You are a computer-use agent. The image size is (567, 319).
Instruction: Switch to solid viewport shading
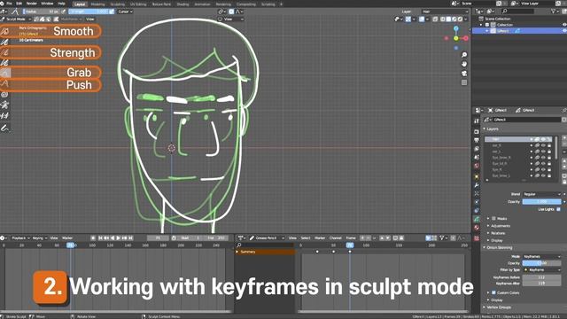click(x=448, y=19)
